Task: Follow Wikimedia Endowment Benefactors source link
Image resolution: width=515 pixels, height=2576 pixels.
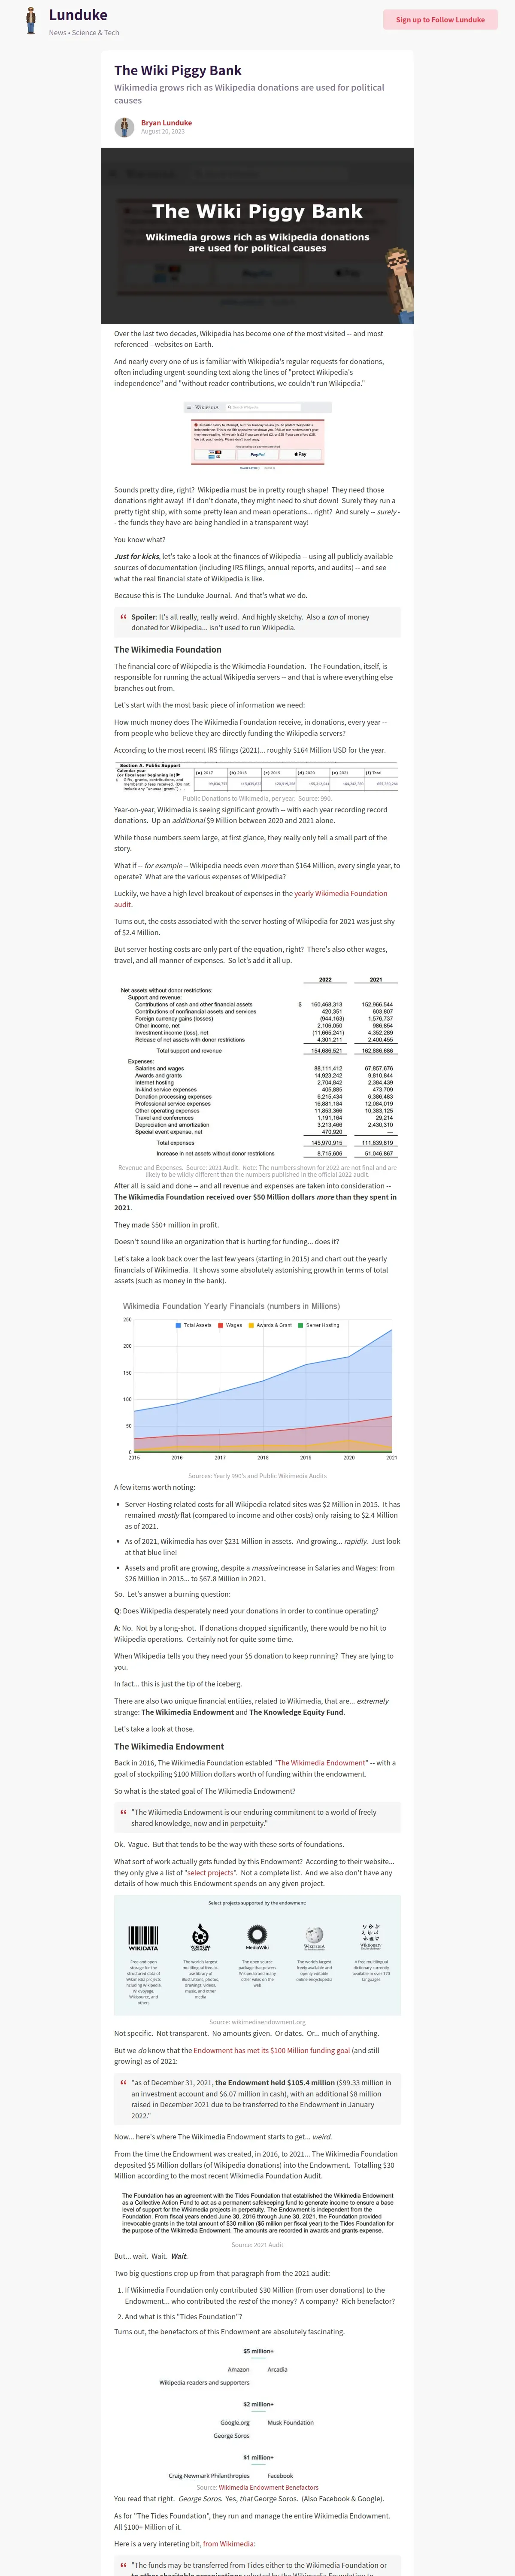Action: (x=268, y=2487)
